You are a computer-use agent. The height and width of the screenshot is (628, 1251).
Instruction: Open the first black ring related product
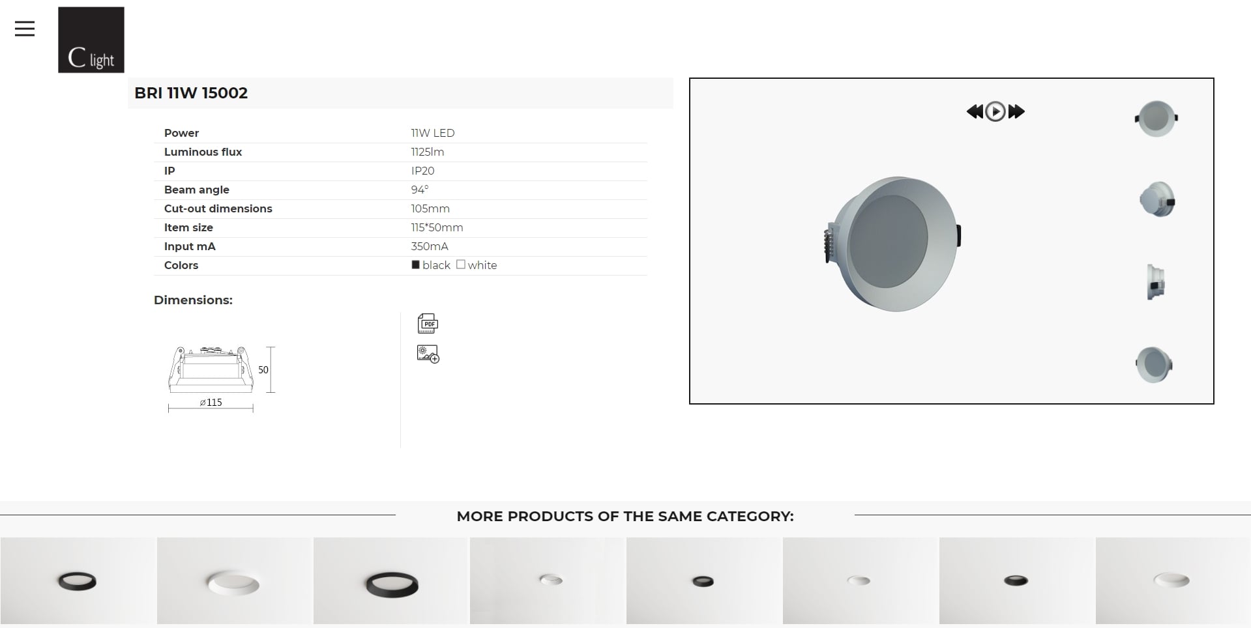78,581
